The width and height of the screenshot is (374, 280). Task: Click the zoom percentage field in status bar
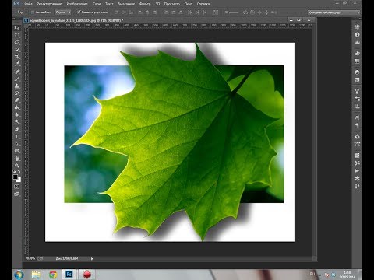[x=30, y=258]
